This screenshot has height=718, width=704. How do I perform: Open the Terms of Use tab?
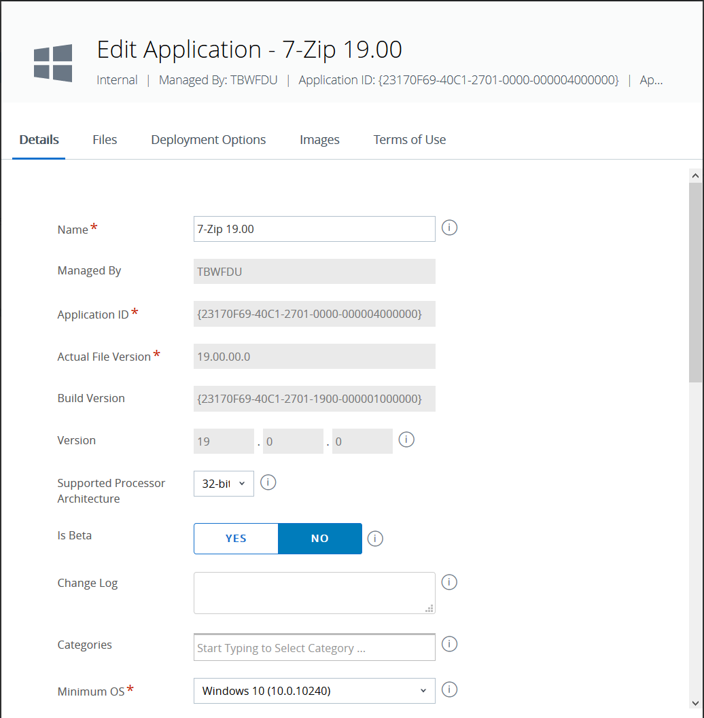(x=410, y=140)
